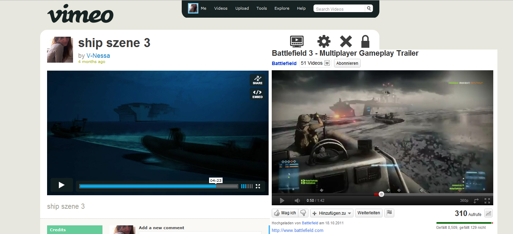The height and width of the screenshot is (234, 513).
Task: Click the 310 Aufrufe view count
Action: point(468,214)
